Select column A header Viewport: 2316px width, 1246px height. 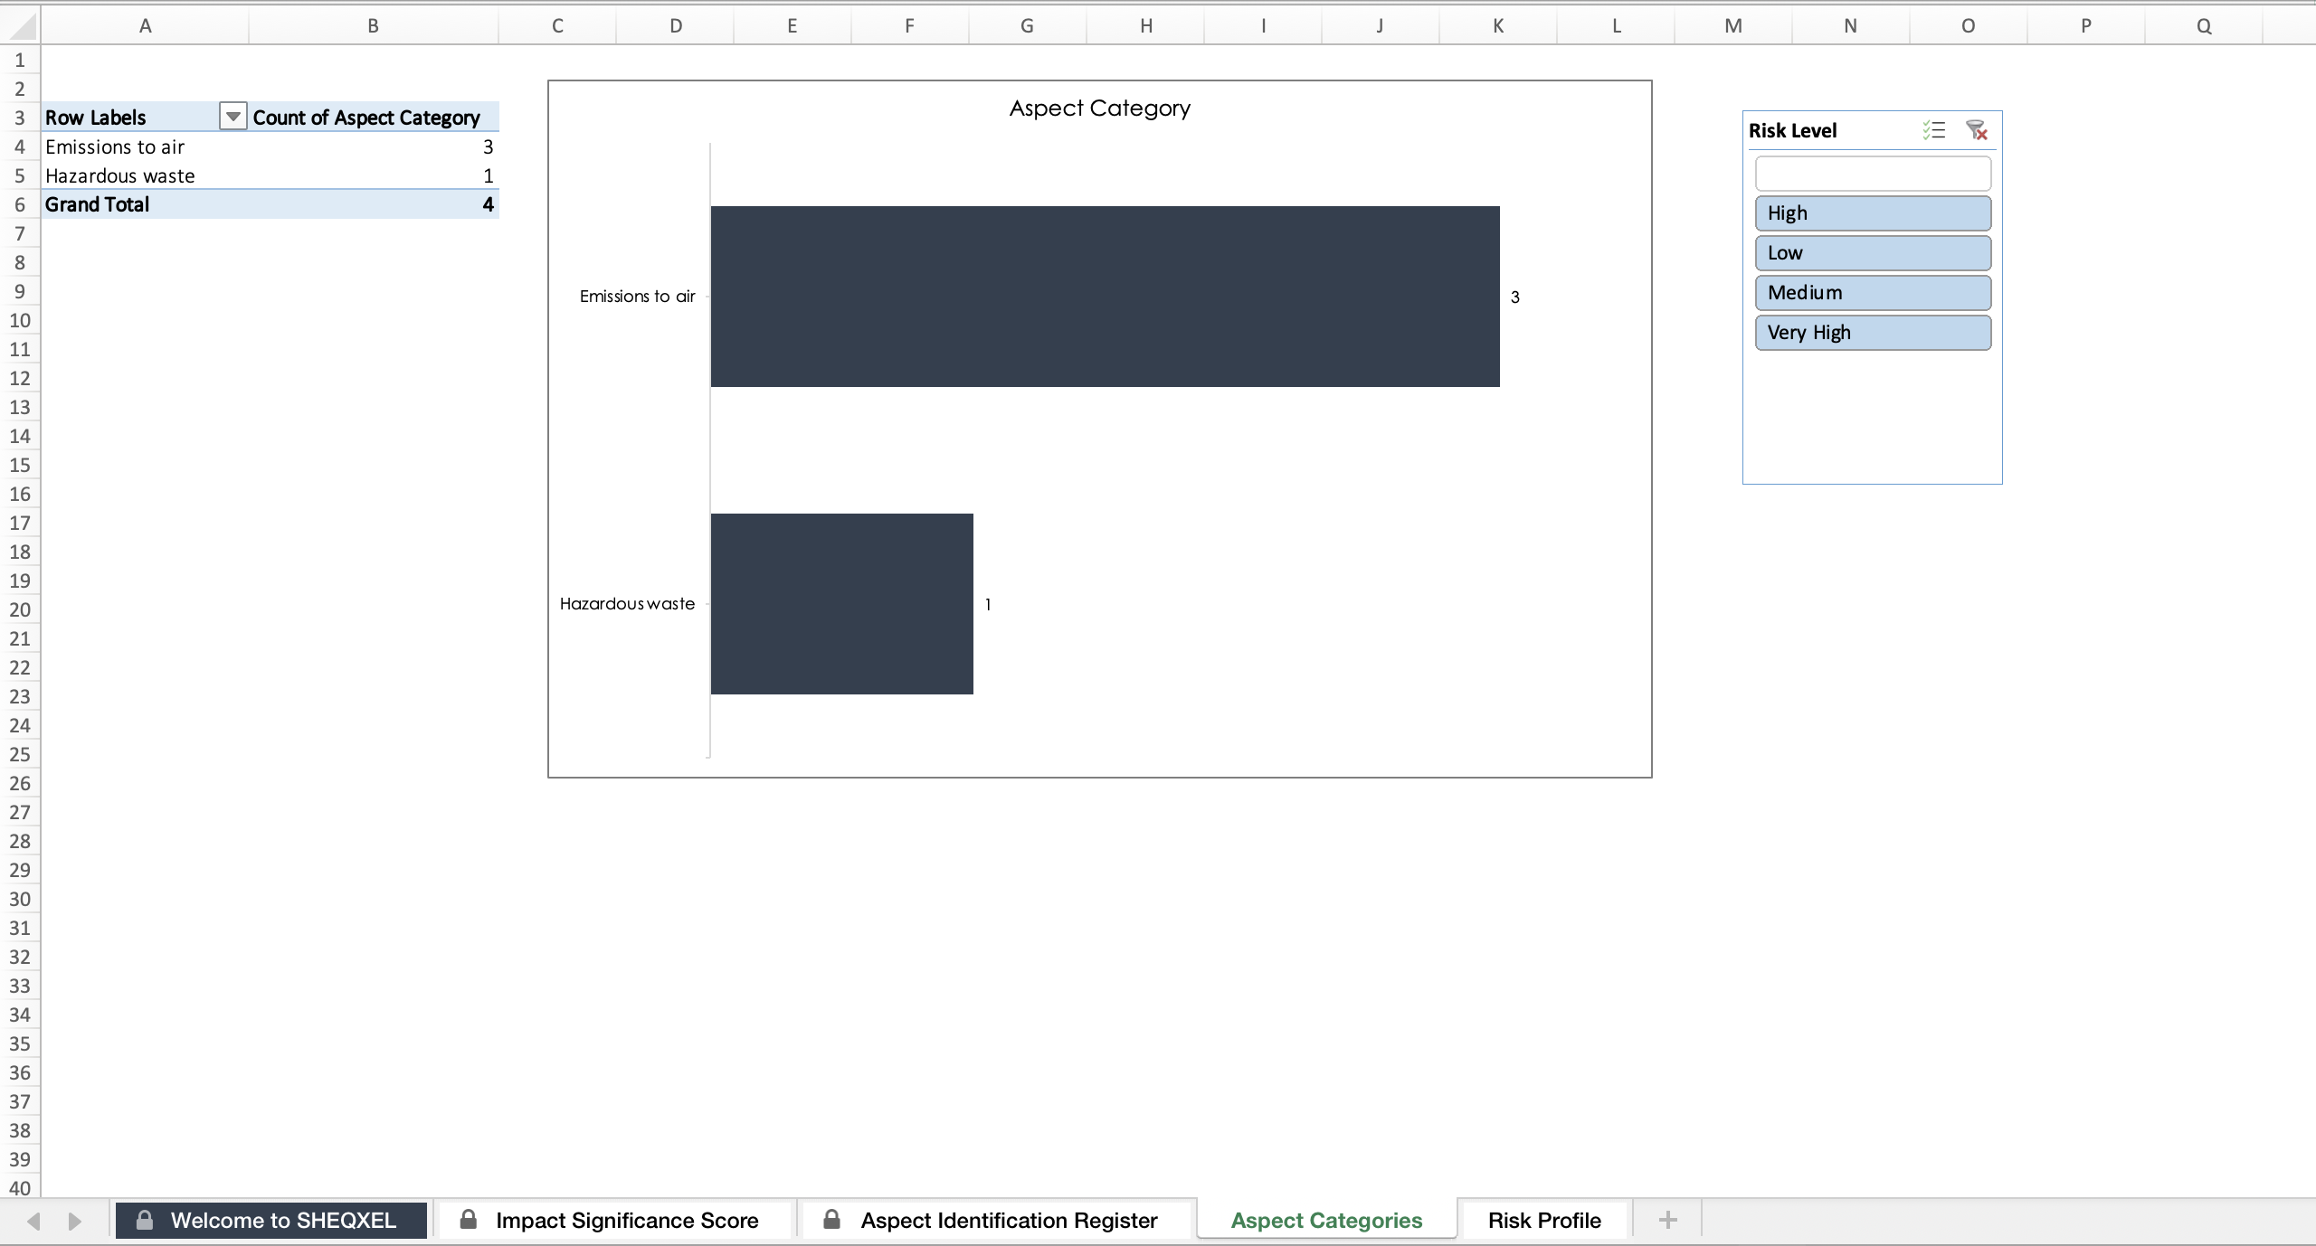click(145, 25)
